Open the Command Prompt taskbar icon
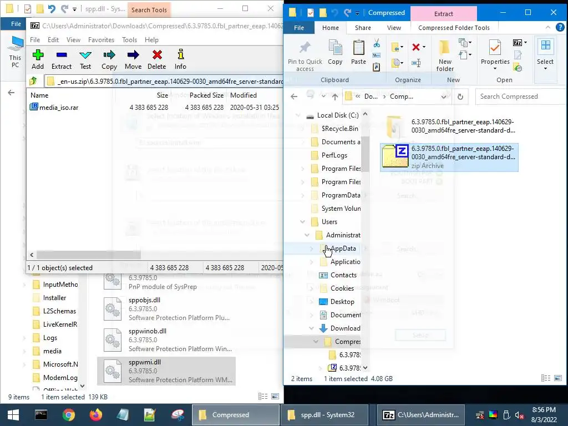Viewport: 568px width, 426px height. point(41,415)
